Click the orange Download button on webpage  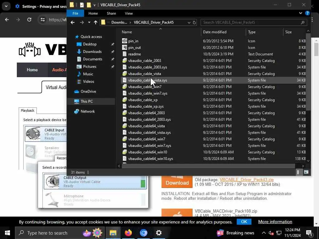tap(177, 182)
